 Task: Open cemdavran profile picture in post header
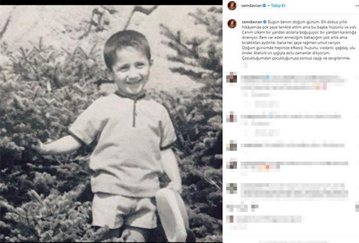click(232, 6)
